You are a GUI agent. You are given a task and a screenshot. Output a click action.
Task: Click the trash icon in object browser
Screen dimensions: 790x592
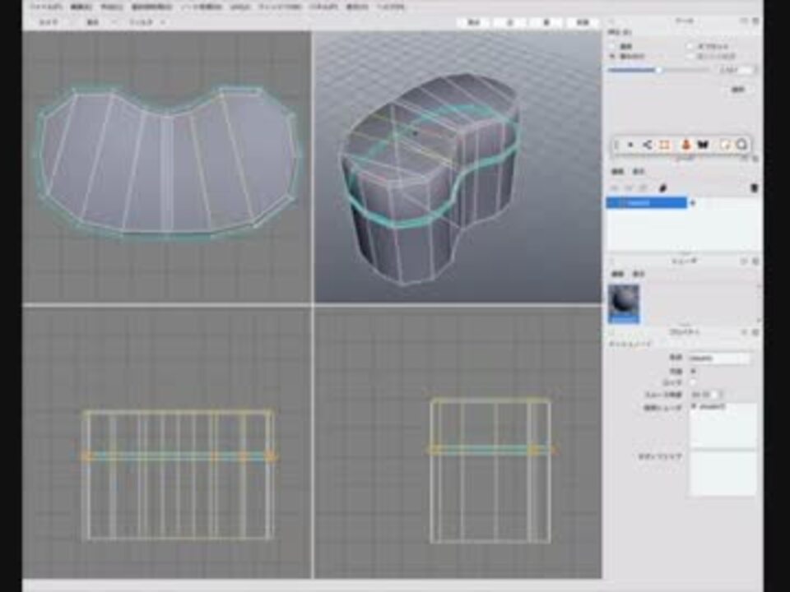tap(755, 188)
